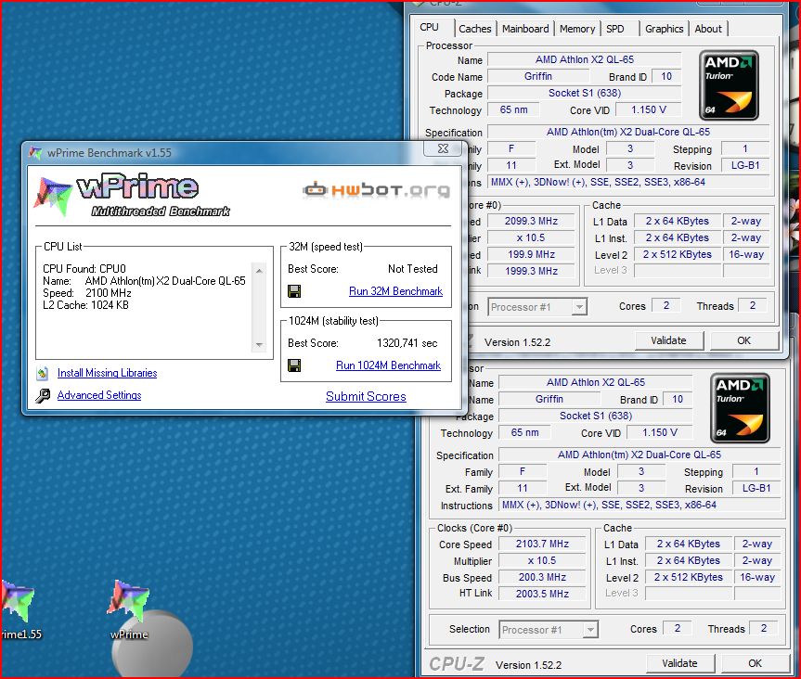Click OK in lower CPU-Z window
Image resolution: width=801 pixels, height=679 pixels.
coord(755,663)
